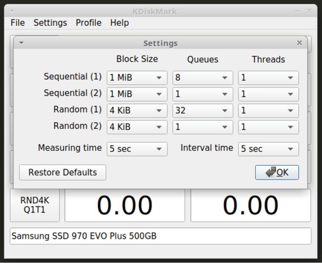Change the Random (2) queues setting
Screen dimensions: 322x263
pos(202,127)
